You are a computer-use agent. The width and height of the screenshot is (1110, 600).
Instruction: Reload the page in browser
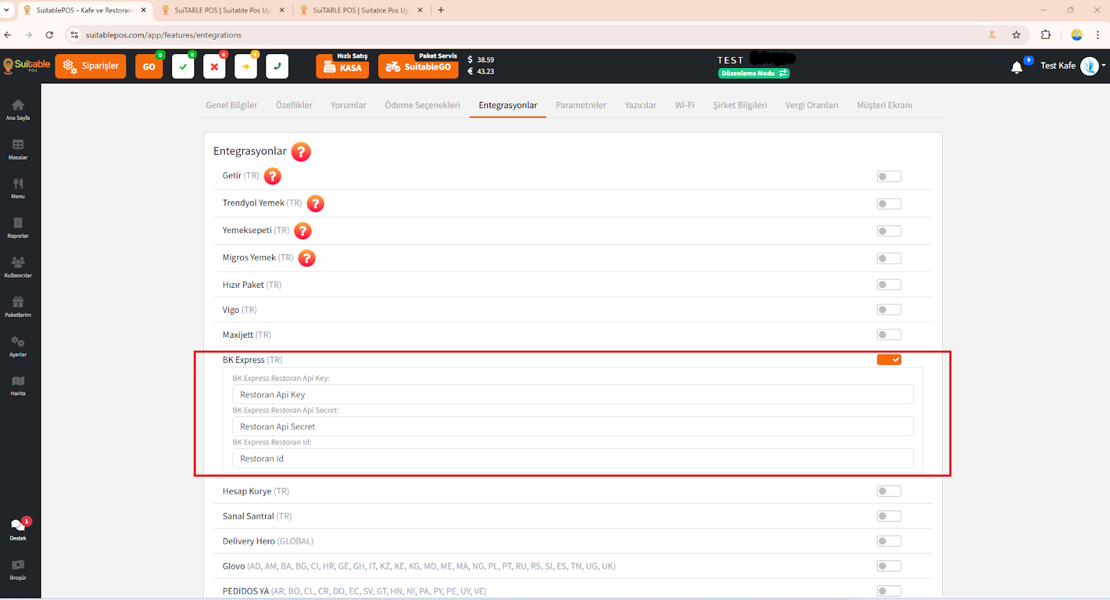[x=49, y=35]
